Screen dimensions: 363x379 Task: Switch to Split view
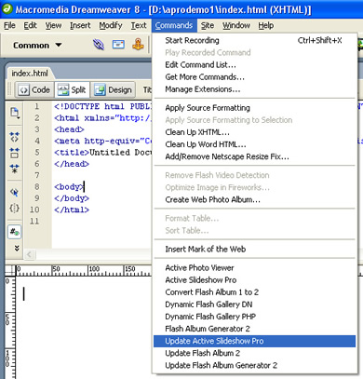72,89
